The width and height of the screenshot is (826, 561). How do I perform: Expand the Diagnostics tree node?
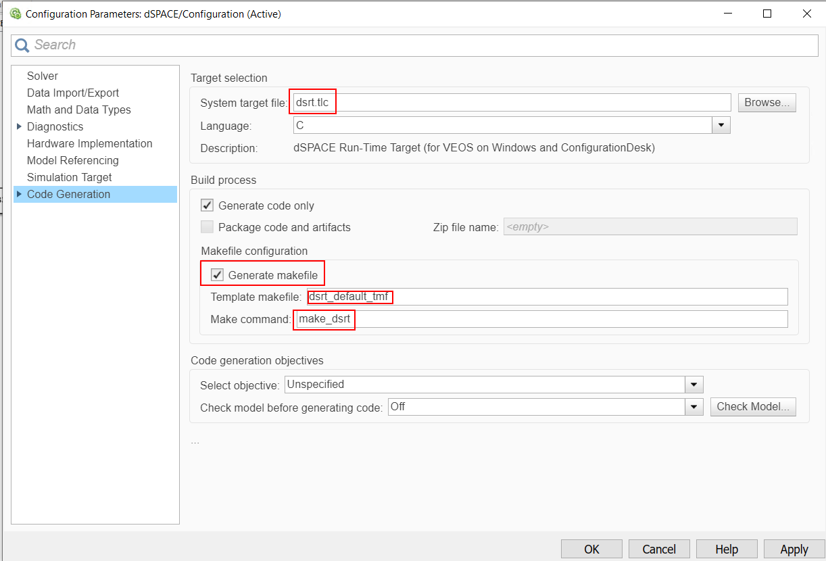click(x=20, y=126)
